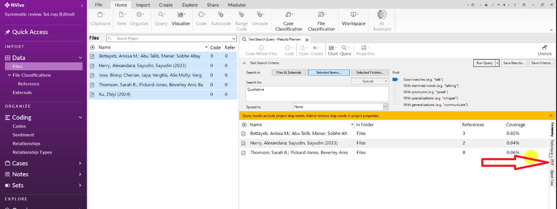Open Query in results toolbar

345,50
